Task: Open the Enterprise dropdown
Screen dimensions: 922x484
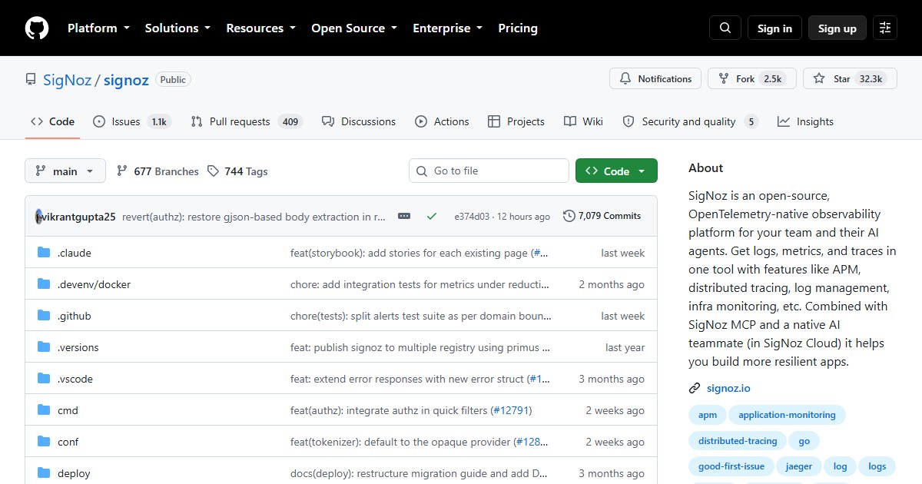Action: tap(447, 28)
